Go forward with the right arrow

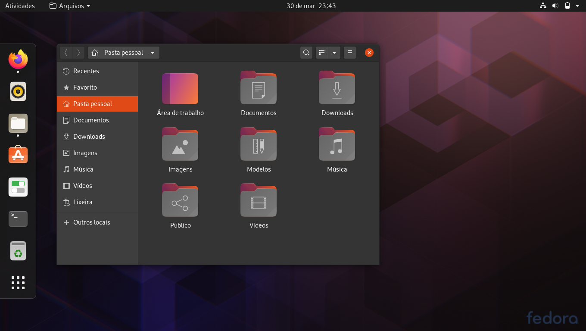coord(78,53)
